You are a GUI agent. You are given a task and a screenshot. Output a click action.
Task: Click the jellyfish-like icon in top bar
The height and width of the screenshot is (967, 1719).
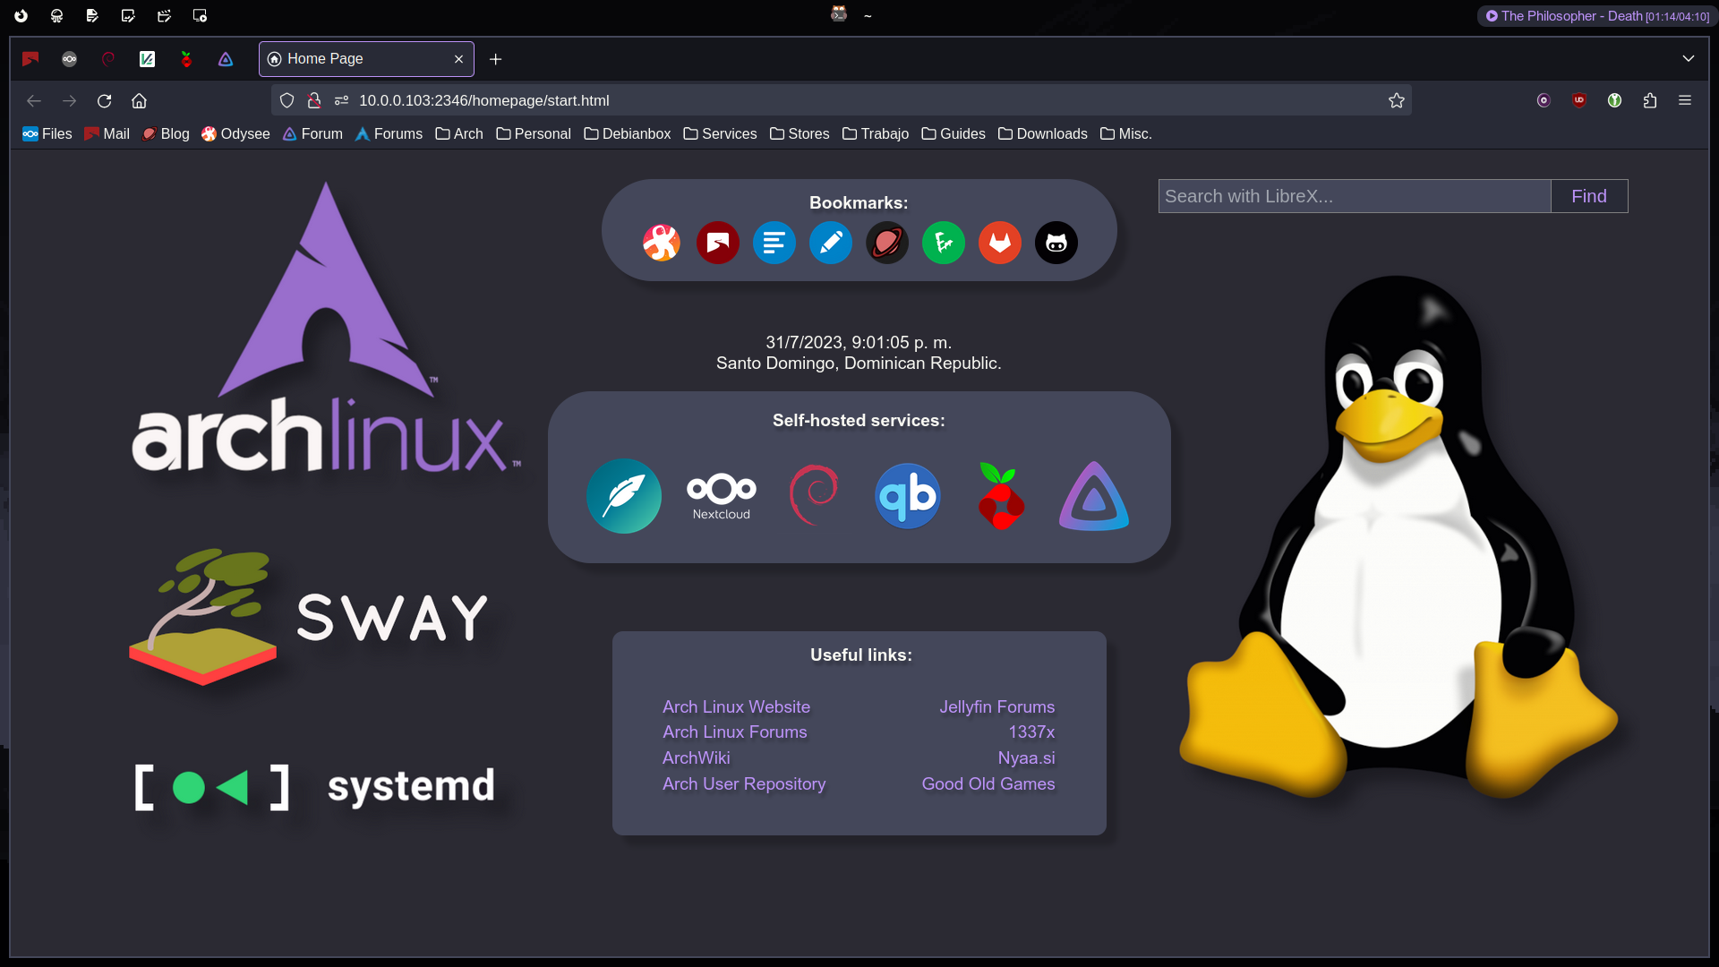tap(56, 15)
